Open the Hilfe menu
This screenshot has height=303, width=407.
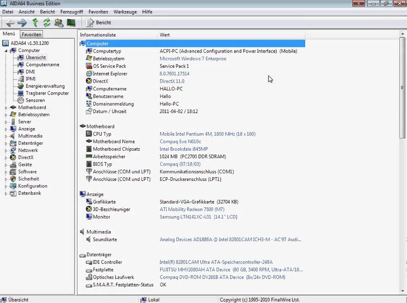tap(147, 12)
